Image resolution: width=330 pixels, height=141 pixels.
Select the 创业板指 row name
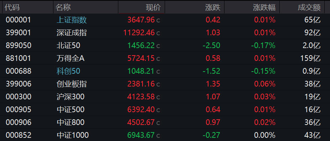pos(72,84)
